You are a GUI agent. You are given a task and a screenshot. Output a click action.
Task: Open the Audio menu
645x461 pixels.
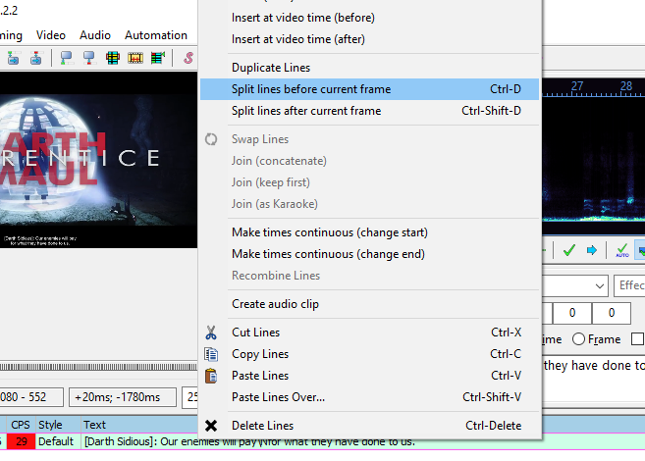[x=95, y=35]
